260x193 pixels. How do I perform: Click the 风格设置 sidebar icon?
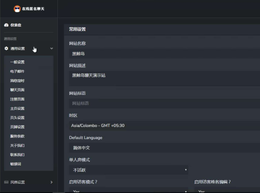[6, 182]
